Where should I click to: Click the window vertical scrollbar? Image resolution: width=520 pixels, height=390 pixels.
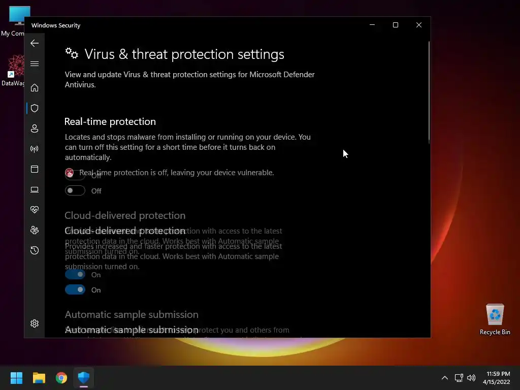click(429, 92)
